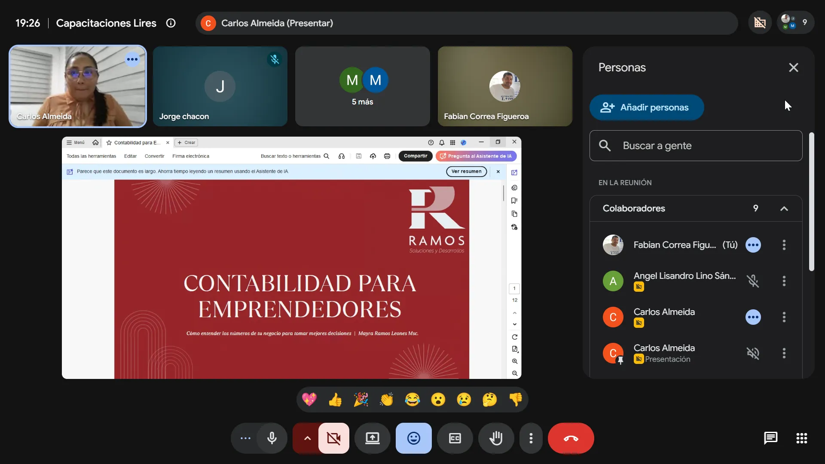Toggle the emoji reactions button
This screenshot has height=464, width=825.
coord(414,438)
